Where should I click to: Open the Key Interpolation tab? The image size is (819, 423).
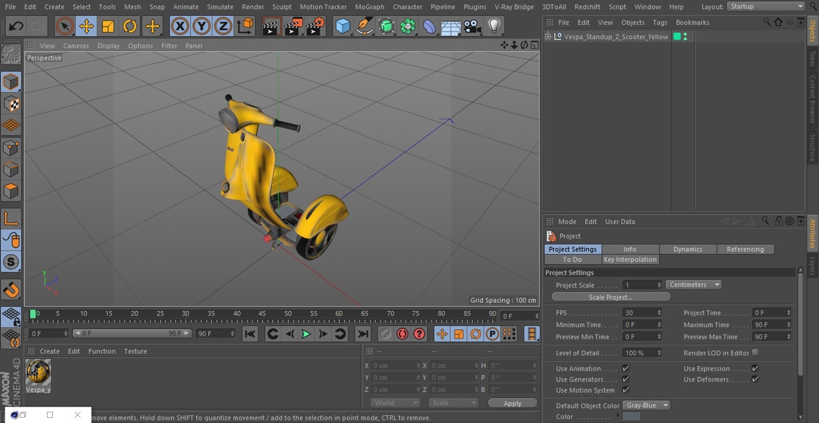click(630, 260)
